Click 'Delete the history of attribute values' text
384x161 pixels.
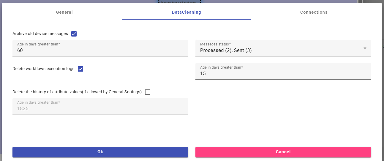coord(77,92)
